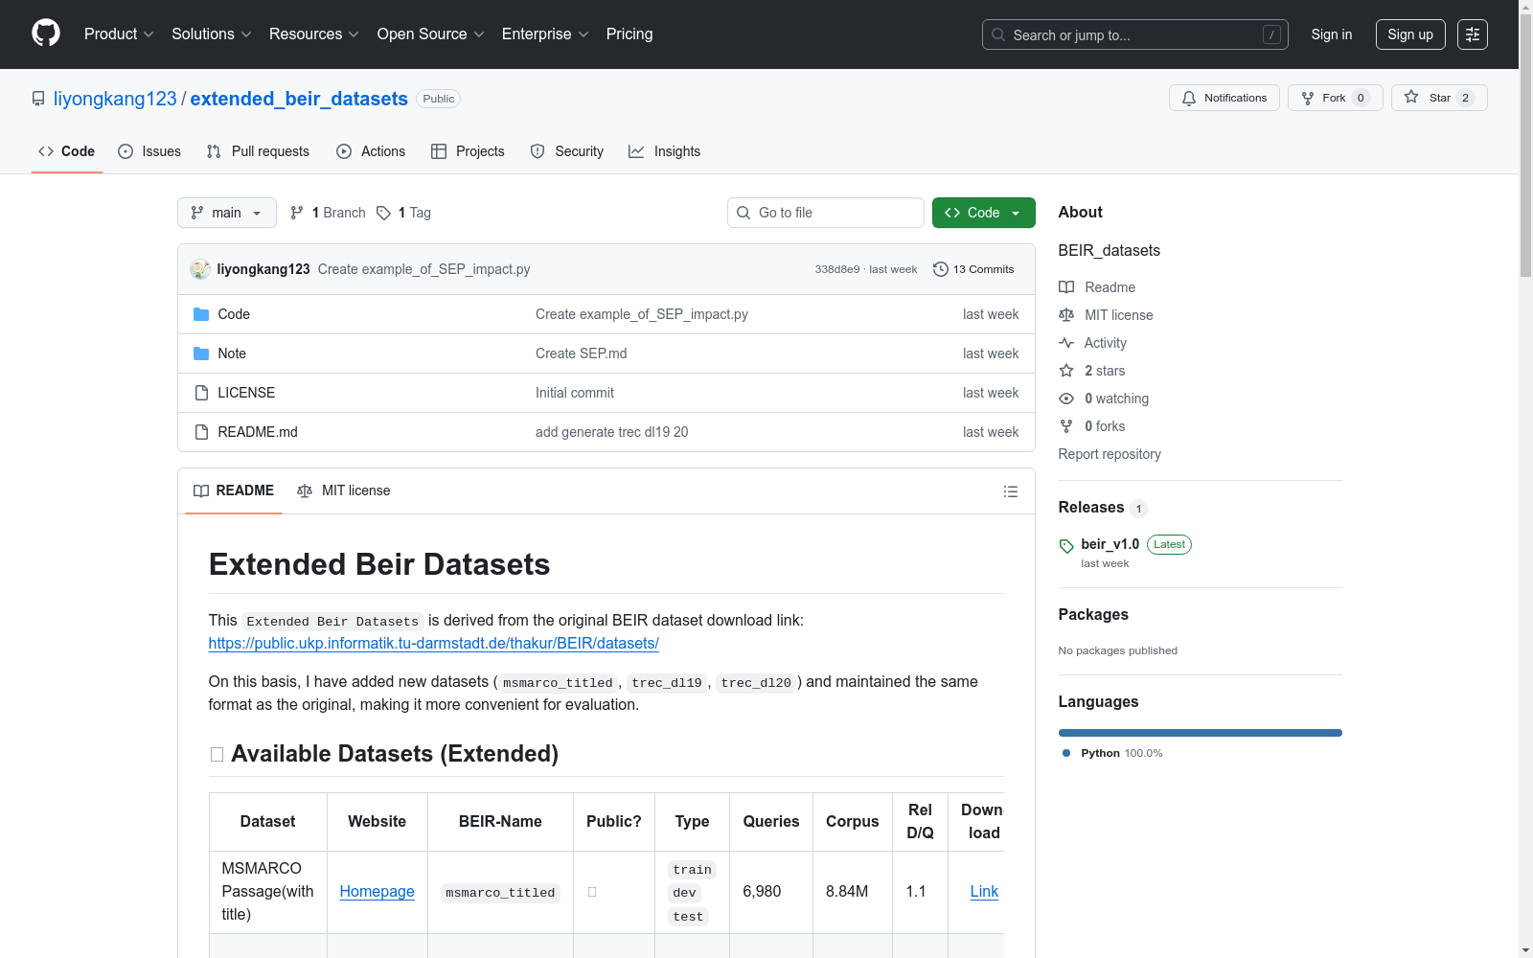Viewport: 1533px width, 958px height.
Task: Expand the Open Source dropdown
Action: coord(431,34)
